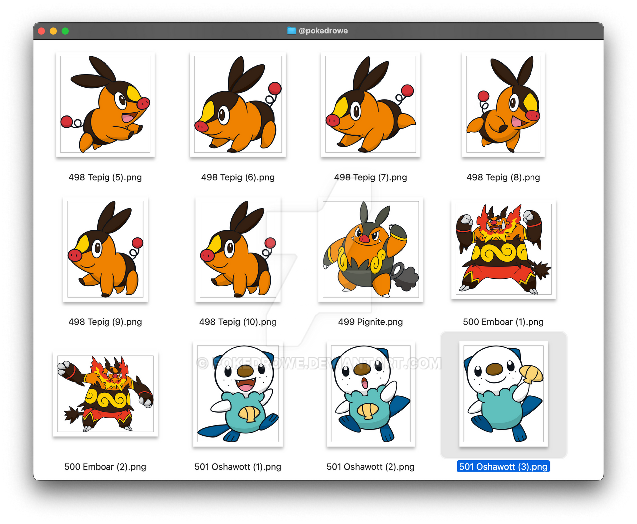637x524 pixels.
Task: Select the 500 Emboar (2).png thumbnail
Action: 105,394
